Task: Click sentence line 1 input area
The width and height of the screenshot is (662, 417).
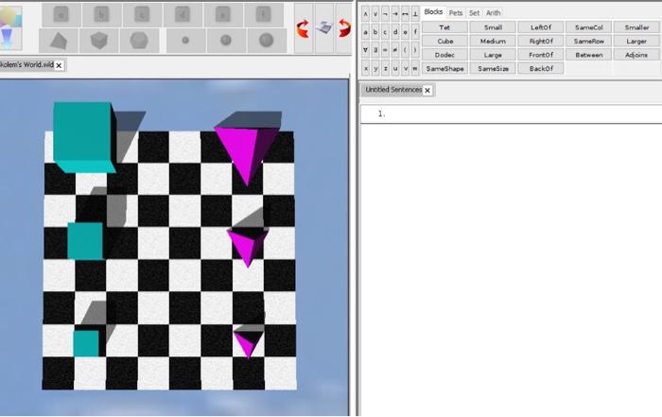Action: point(511,114)
